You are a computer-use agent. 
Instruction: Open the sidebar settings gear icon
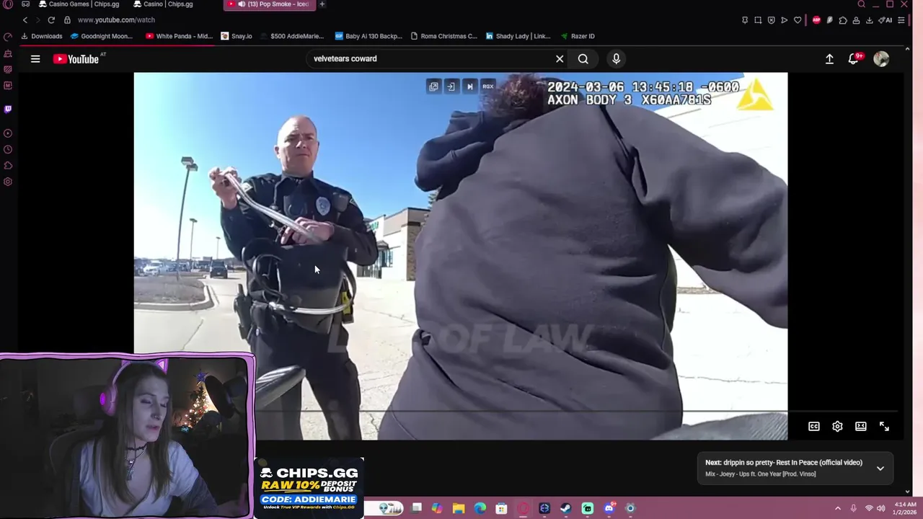point(8,182)
